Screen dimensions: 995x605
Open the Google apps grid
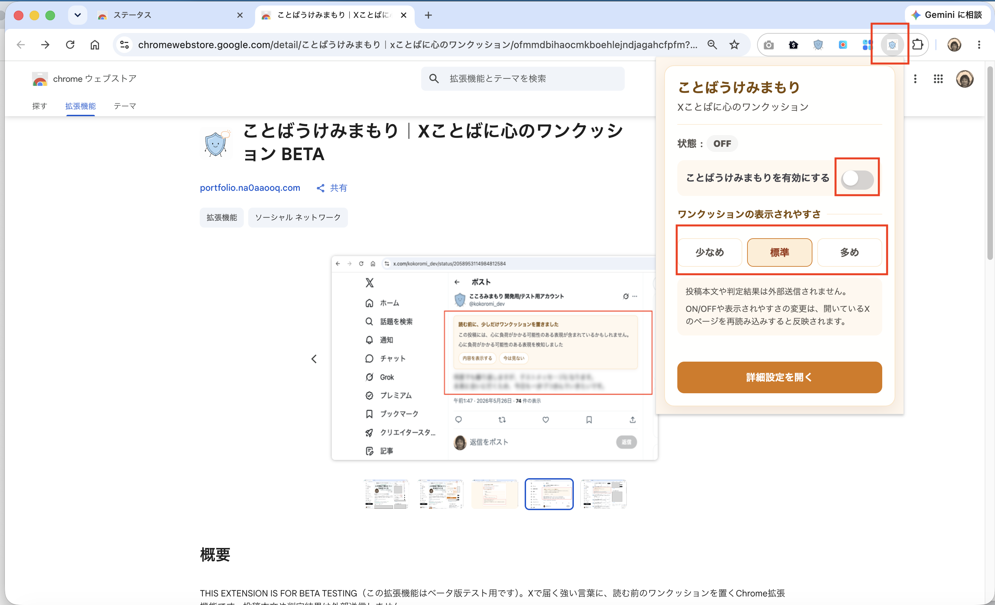(939, 79)
